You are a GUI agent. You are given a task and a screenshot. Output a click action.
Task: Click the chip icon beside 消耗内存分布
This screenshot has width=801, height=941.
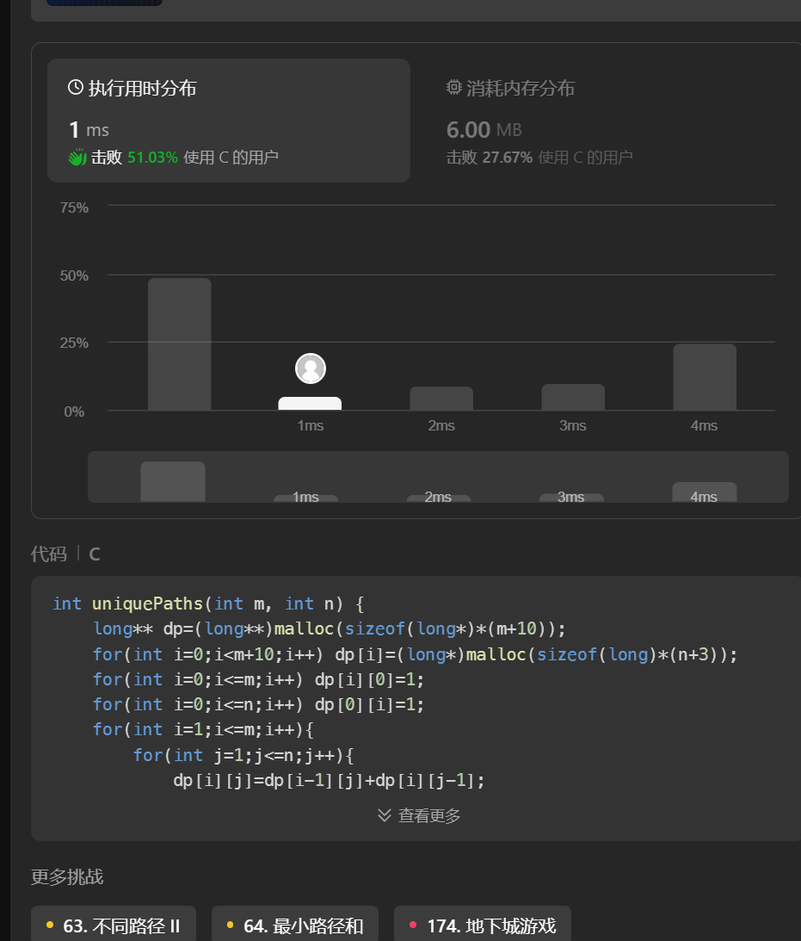[454, 88]
